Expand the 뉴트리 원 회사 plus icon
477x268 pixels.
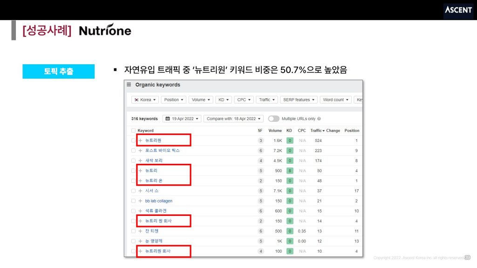point(140,221)
